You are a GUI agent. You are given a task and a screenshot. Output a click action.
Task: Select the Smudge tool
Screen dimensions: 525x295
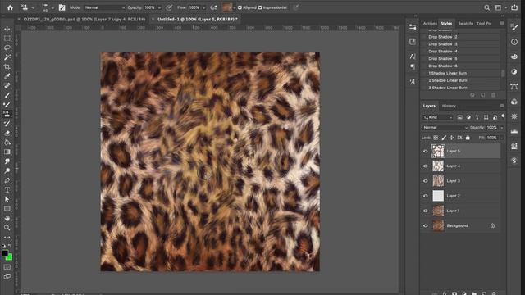(7, 161)
